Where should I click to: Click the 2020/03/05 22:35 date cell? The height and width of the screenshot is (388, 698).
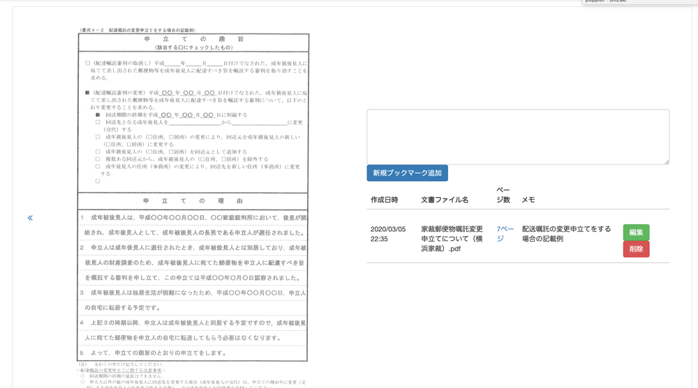[387, 233]
